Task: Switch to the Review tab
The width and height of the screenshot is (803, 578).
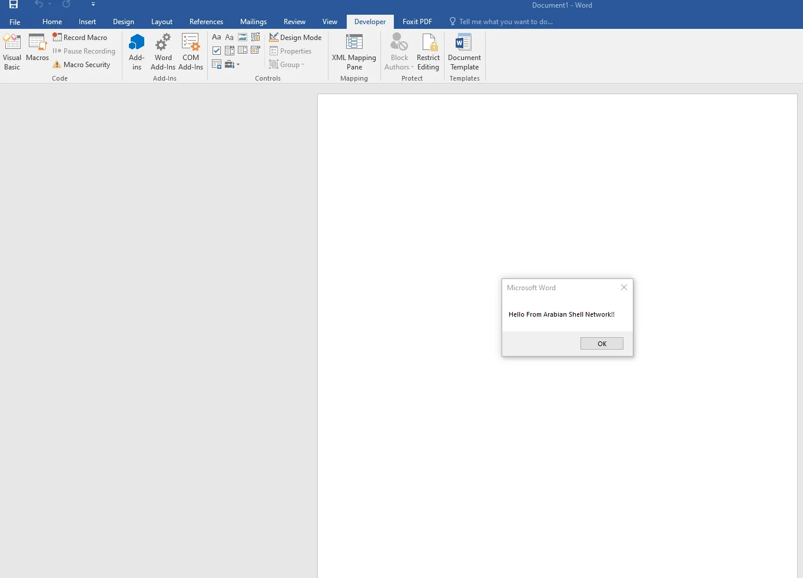Action: tap(294, 22)
